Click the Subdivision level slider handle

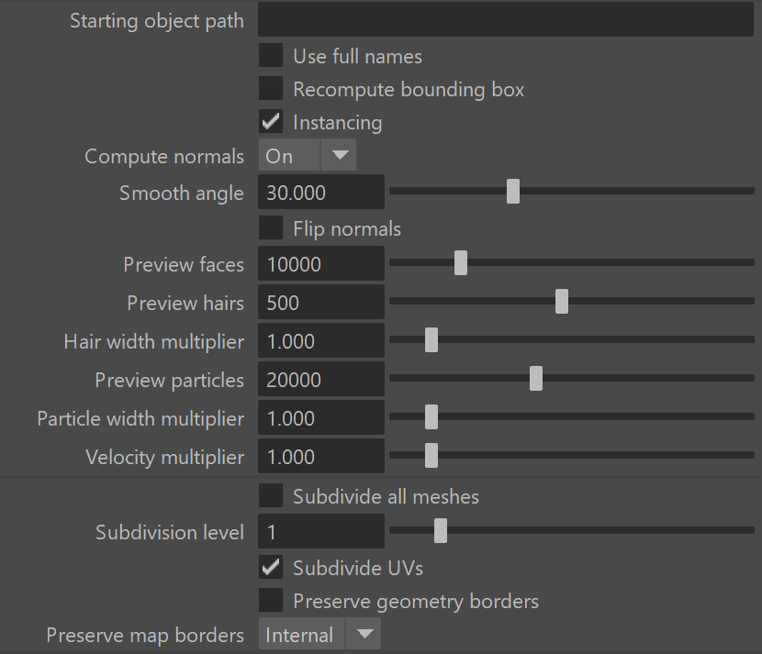[x=441, y=531]
